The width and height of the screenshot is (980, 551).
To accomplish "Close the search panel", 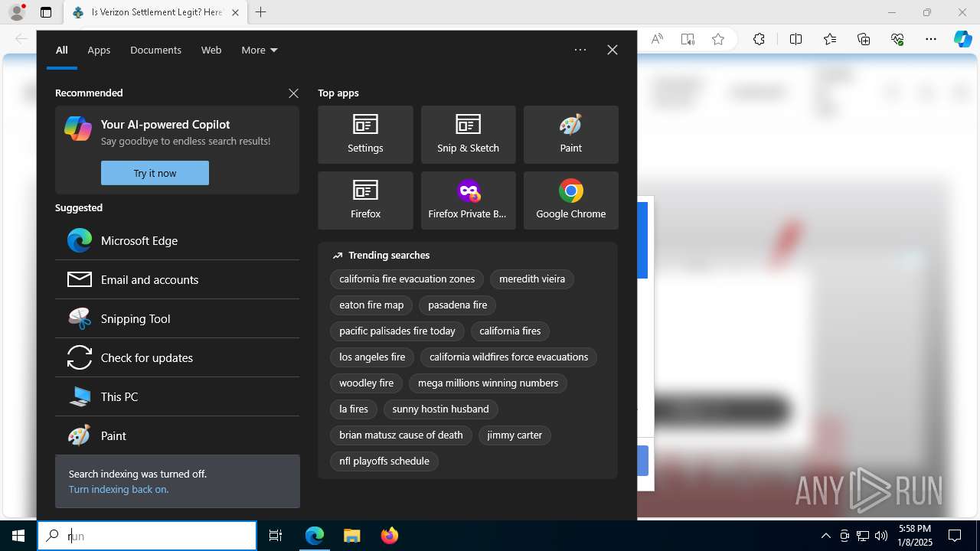I will point(612,50).
